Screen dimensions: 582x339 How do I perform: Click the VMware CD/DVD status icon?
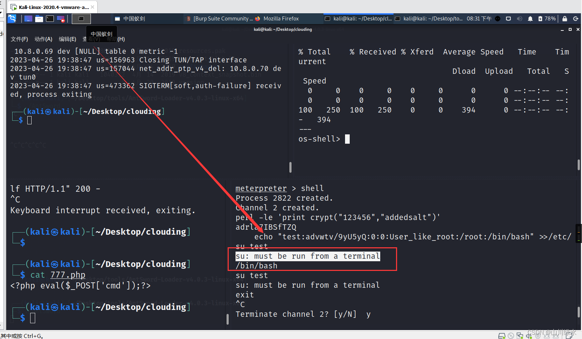(511, 336)
